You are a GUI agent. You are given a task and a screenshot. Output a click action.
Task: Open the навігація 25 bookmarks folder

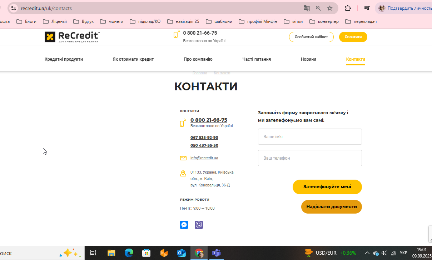point(183,21)
